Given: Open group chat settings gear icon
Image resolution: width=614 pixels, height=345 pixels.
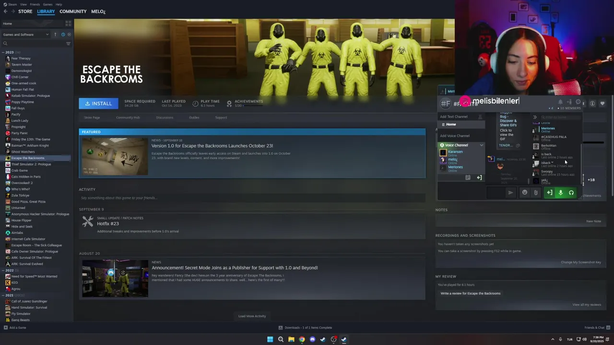Looking at the screenshot, I should pyautogui.click(x=578, y=102).
